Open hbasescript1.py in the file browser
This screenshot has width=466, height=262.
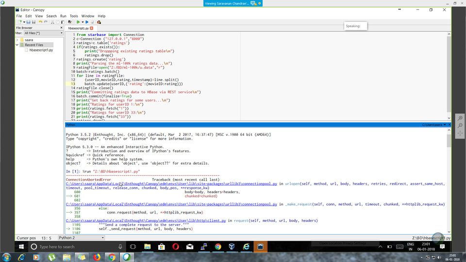[41, 50]
